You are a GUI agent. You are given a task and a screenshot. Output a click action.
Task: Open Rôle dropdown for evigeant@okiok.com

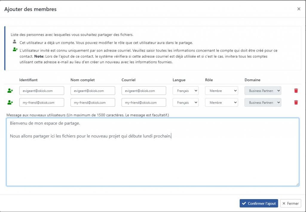(221, 91)
